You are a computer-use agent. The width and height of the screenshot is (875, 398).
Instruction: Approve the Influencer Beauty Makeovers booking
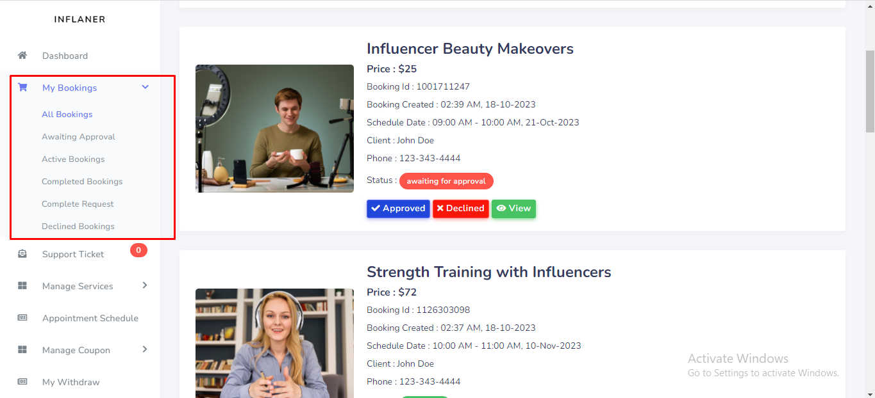(x=398, y=209)
